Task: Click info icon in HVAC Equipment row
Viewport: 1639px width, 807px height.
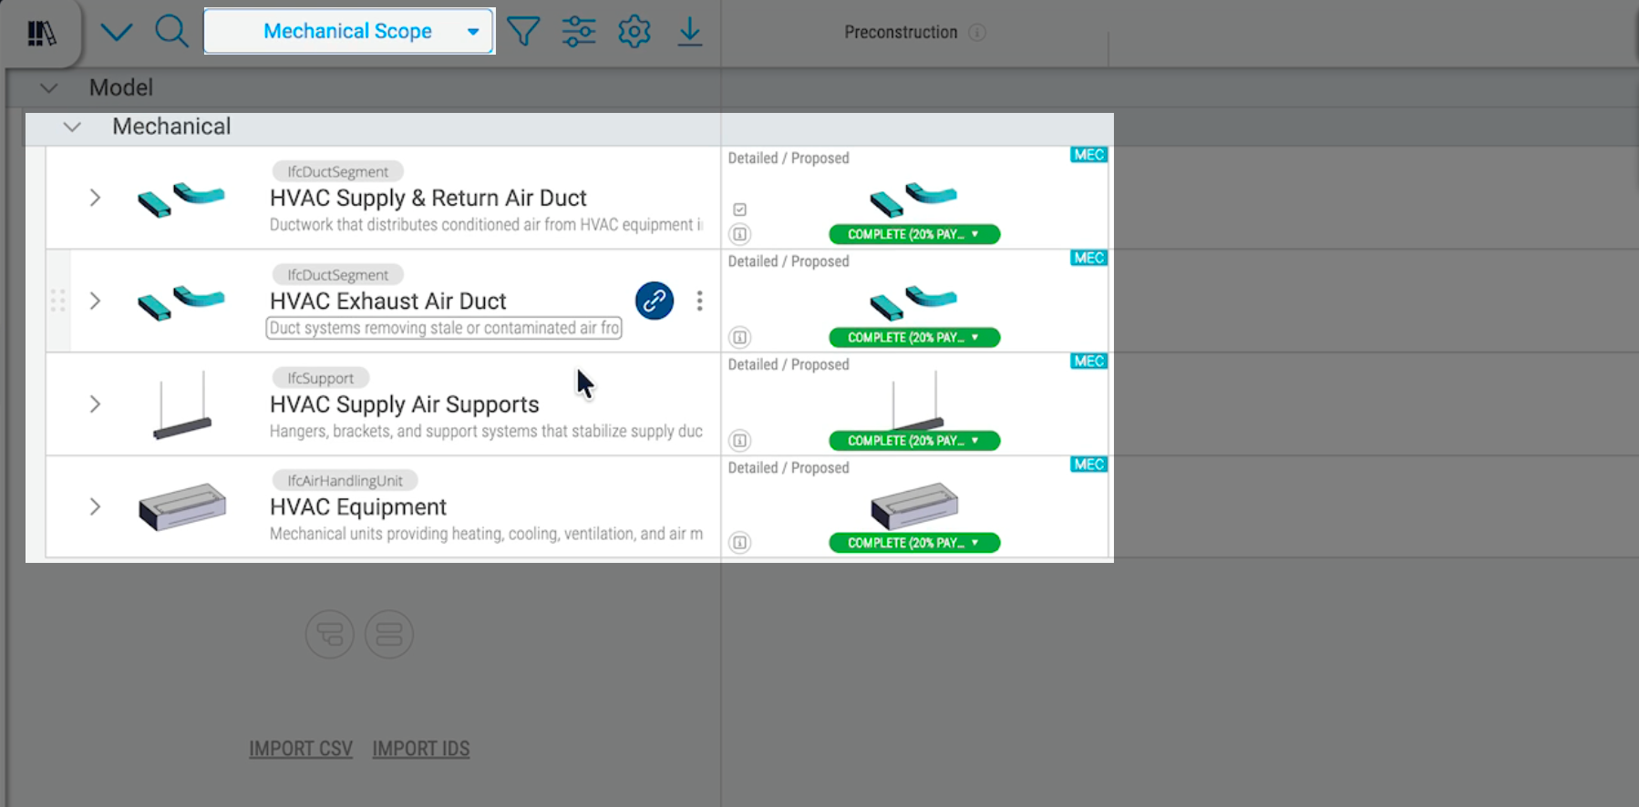Action: coord(740,542)
